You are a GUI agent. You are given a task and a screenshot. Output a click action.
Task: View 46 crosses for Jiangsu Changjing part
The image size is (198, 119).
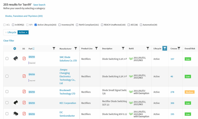[x=172, y=76]
